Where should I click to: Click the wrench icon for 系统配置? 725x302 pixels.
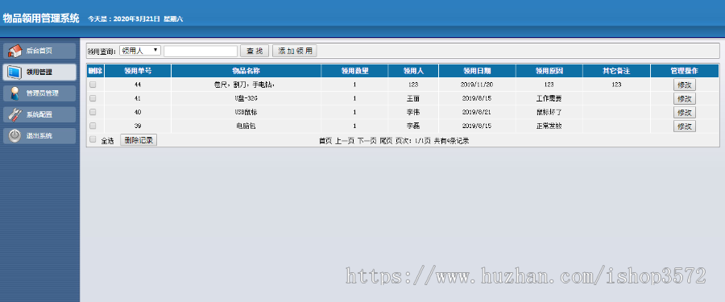[x=14, y=114]
